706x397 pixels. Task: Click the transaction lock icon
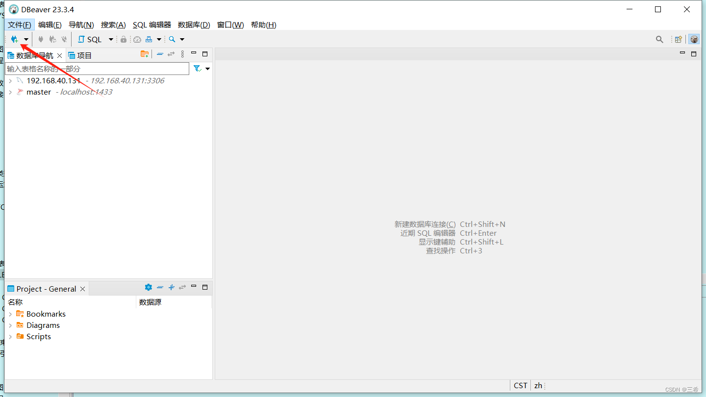124,39
